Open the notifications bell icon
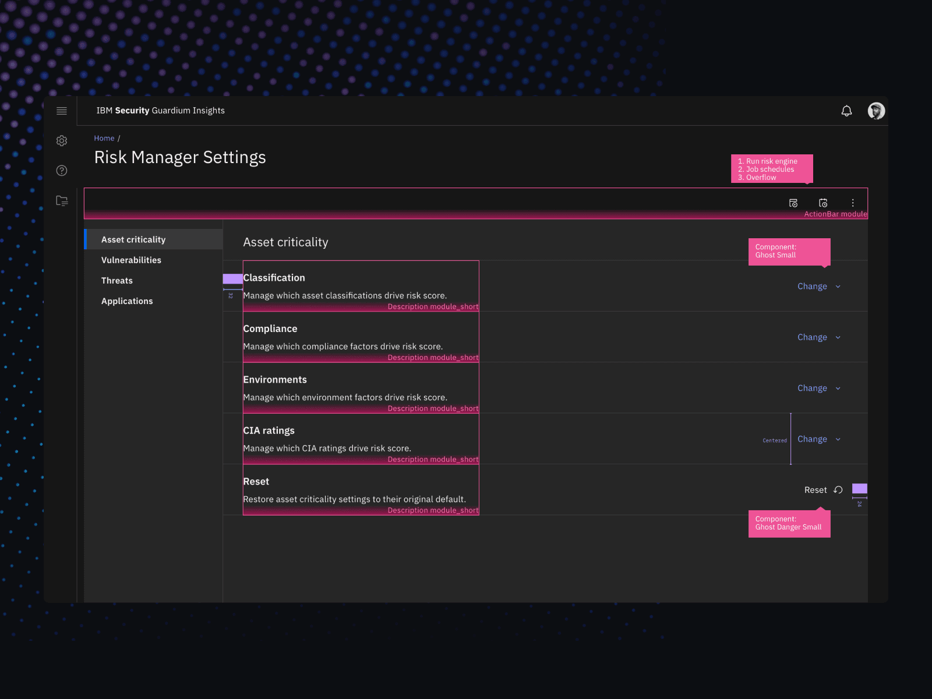This screenshot has height=699, width=932. pos(846,110)
